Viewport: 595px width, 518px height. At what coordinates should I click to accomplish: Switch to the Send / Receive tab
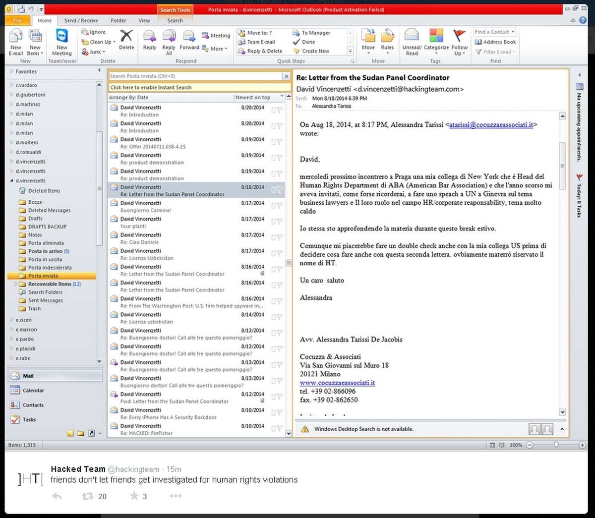click(x=81, y=20)
